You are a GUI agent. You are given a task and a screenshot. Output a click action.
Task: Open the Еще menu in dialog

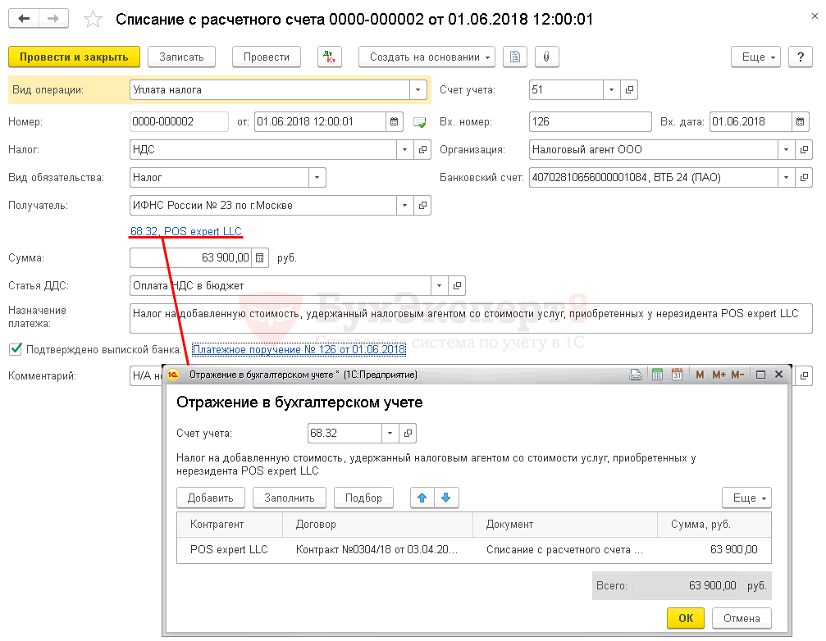[x=746, y=498]
